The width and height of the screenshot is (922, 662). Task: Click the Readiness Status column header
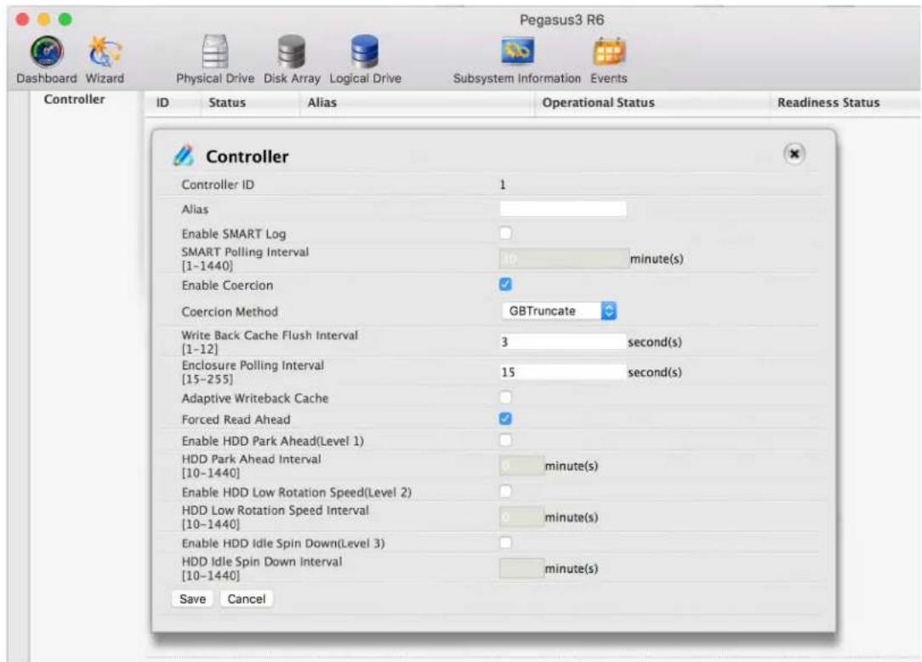coord(828,102)
